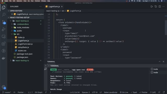Open the Extensions view
Screen dimensions: 167x94
pyautogui.click(x=3, y=44)
